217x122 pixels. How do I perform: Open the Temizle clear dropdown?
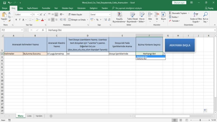point(174,21)
